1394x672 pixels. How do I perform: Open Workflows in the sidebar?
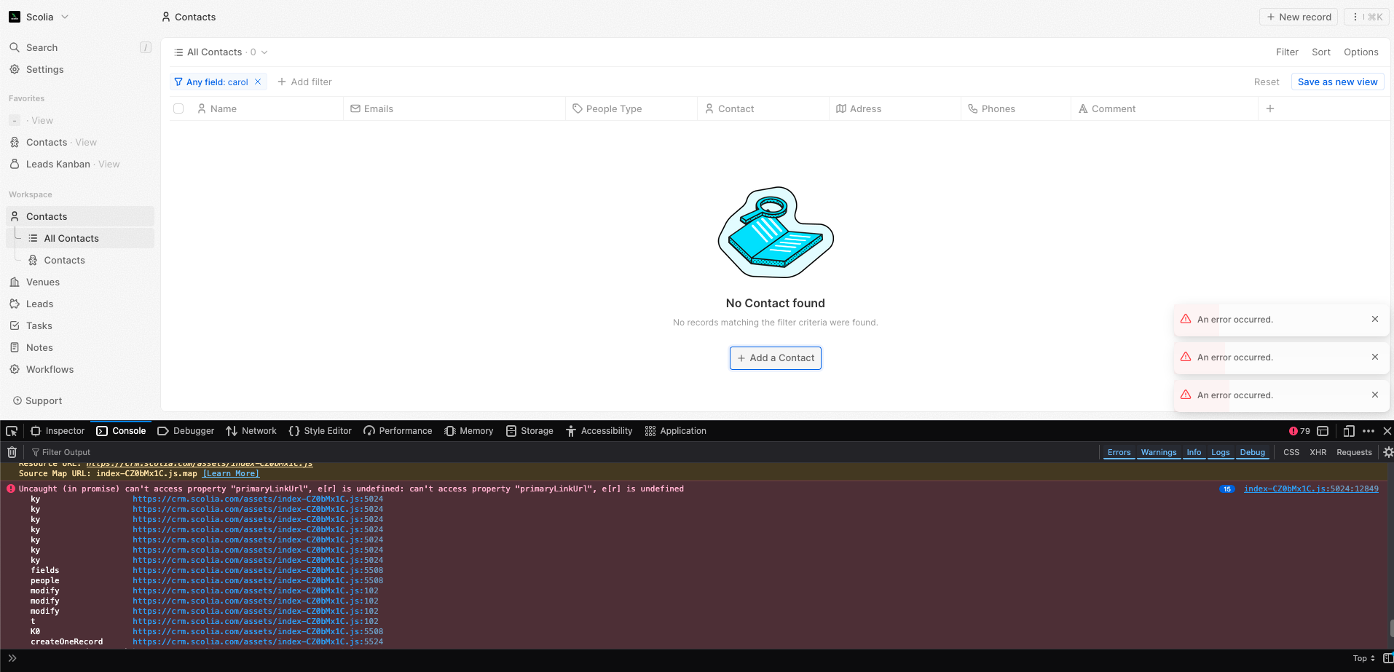pyautogui.click(x=80, y=369)
